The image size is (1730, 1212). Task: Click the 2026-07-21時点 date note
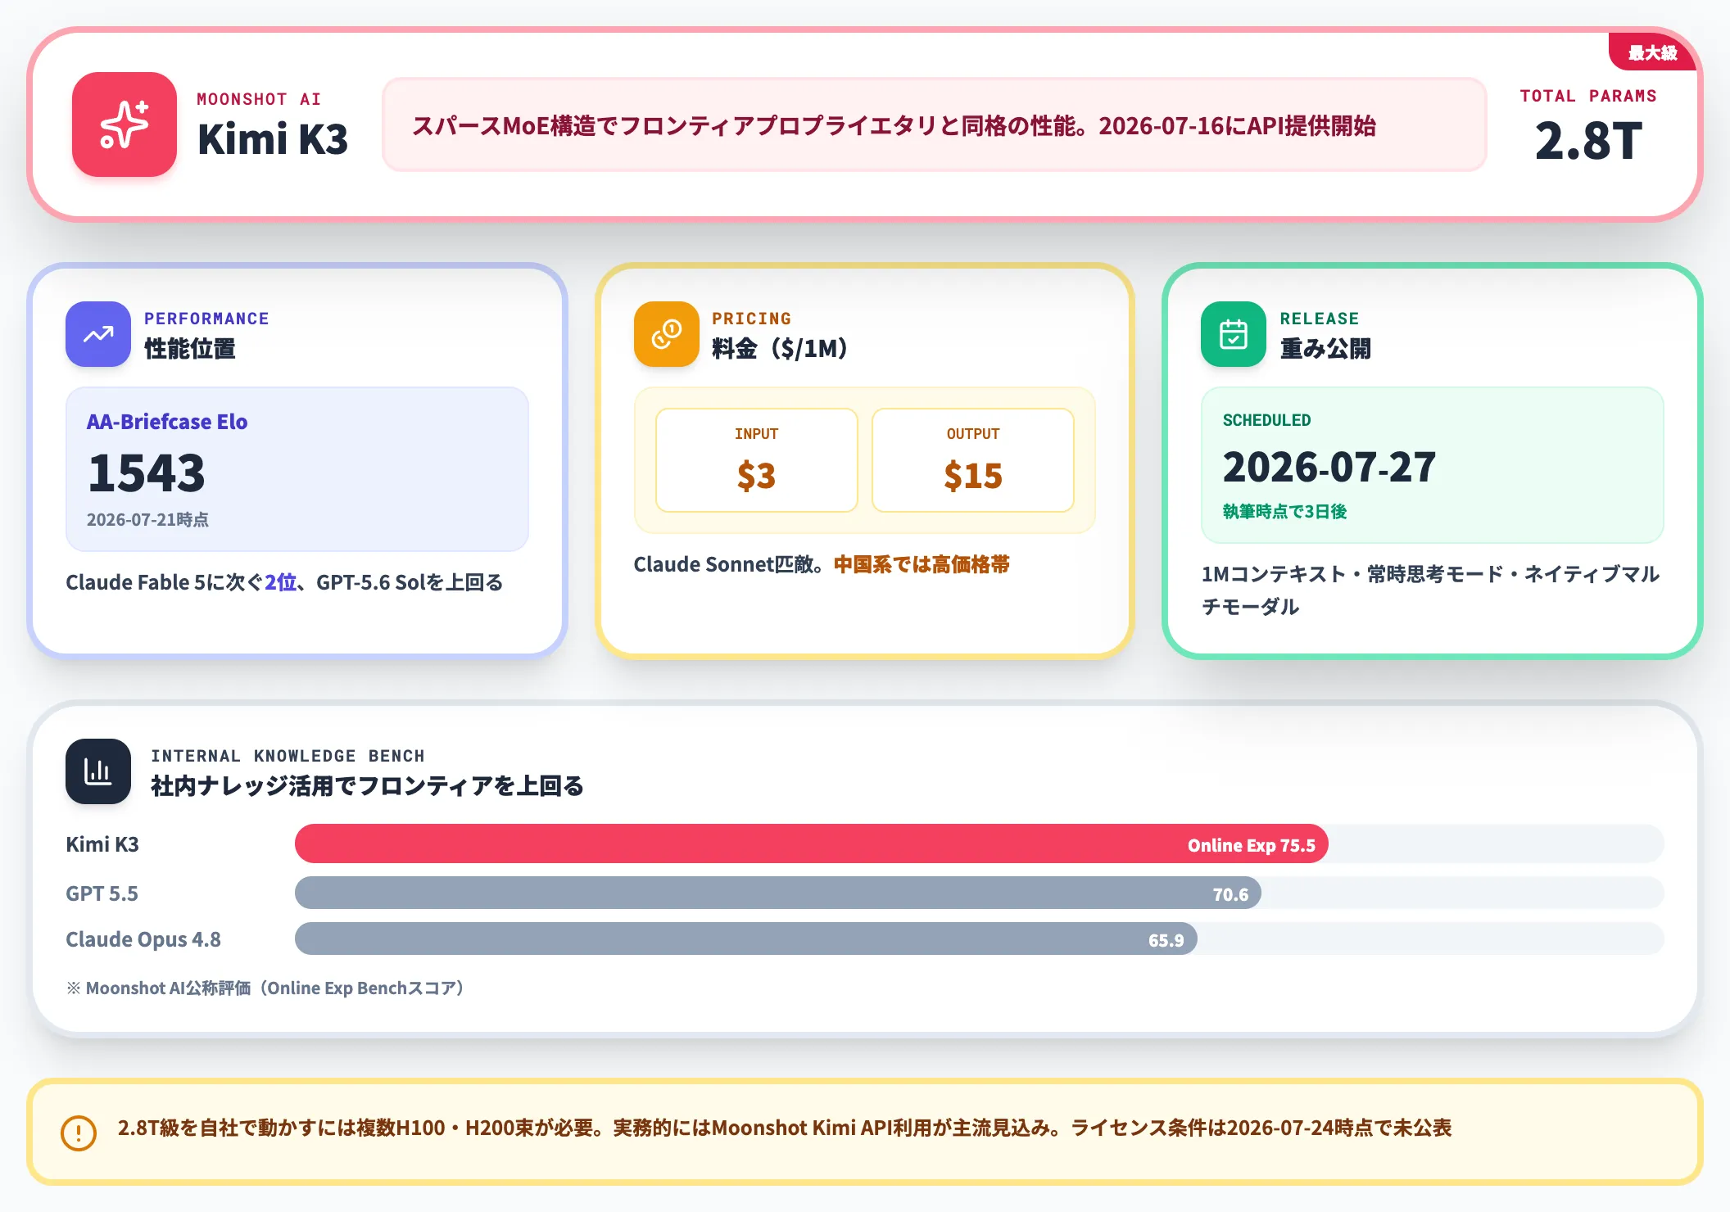(147, 520)
